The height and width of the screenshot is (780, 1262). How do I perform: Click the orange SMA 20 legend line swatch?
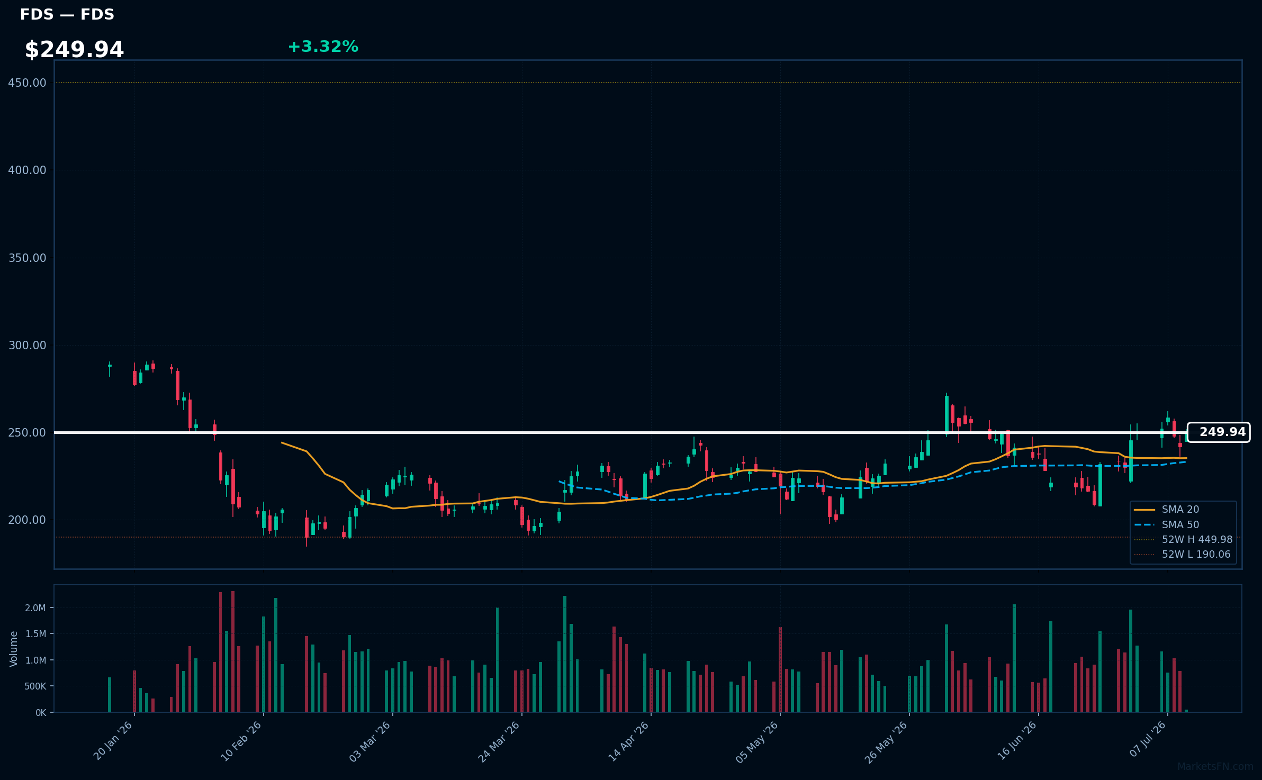click(1144, 510)
